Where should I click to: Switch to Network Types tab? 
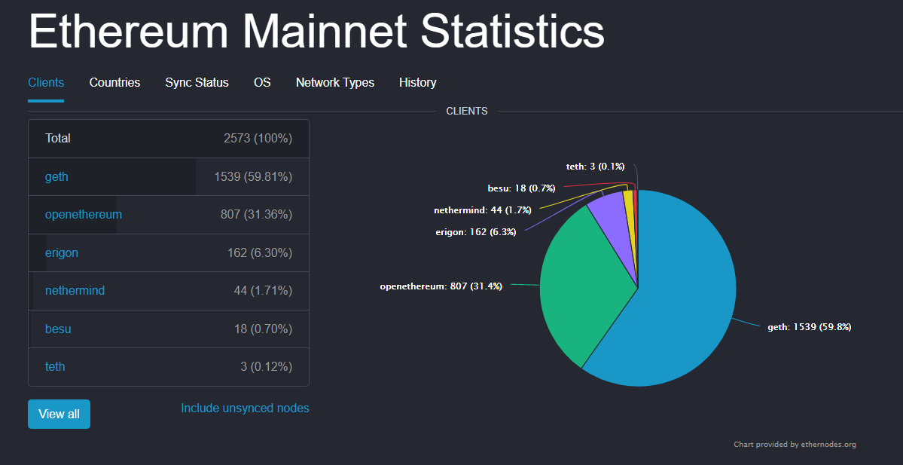coord(335,82)
